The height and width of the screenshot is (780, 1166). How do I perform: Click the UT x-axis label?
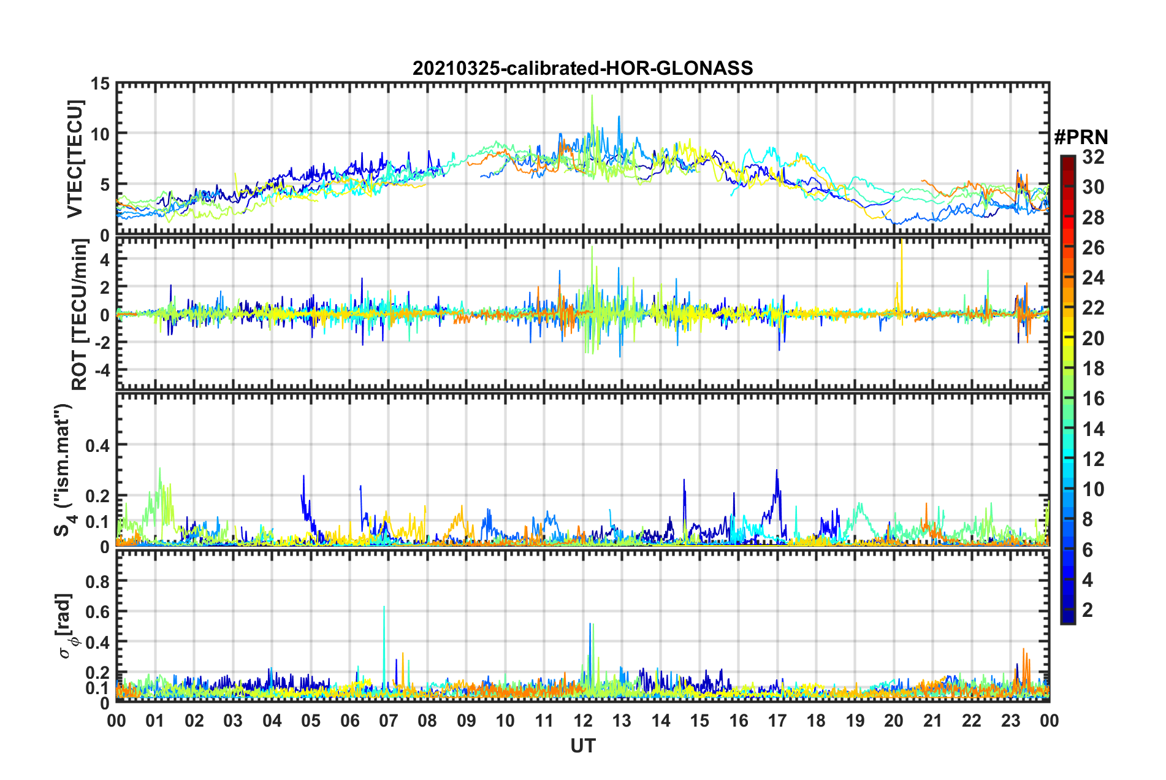pos(583,746)
